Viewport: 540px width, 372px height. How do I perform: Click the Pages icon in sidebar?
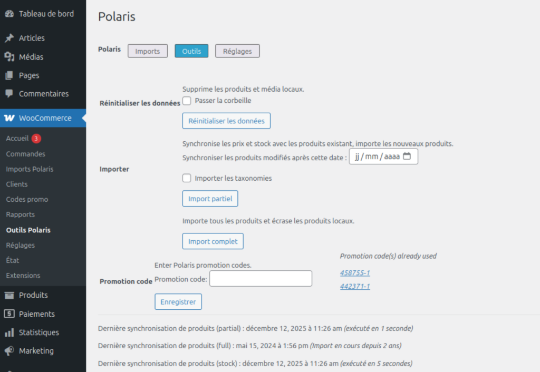pyautogui.click(x=9, y=75)
